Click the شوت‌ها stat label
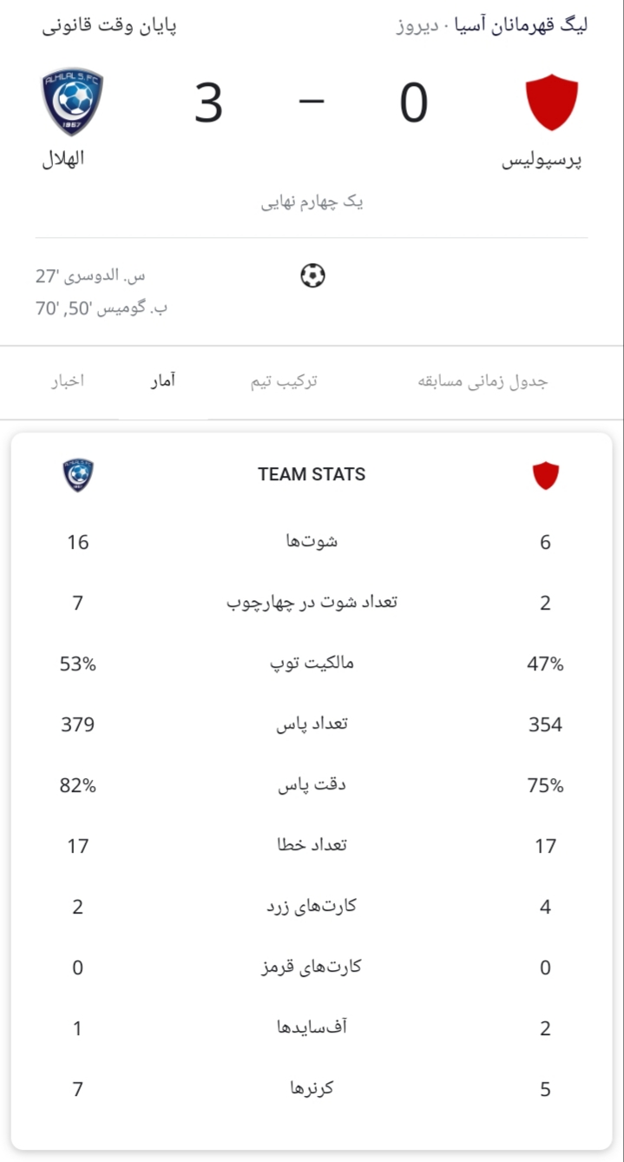The width and height of the screenshot is (624, 1162). 312,542
